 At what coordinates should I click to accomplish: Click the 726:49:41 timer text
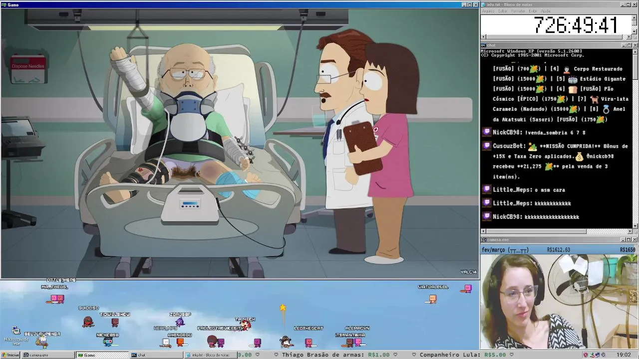click(576, 24)
